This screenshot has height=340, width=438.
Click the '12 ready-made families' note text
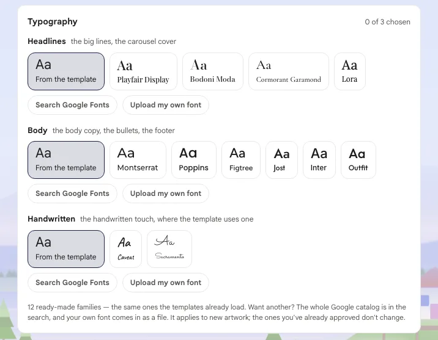217,312
